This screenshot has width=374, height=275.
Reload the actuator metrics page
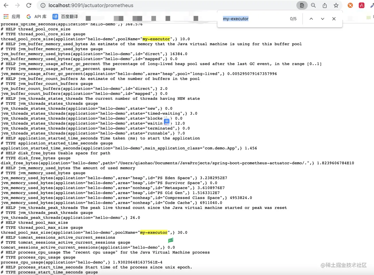28,5
